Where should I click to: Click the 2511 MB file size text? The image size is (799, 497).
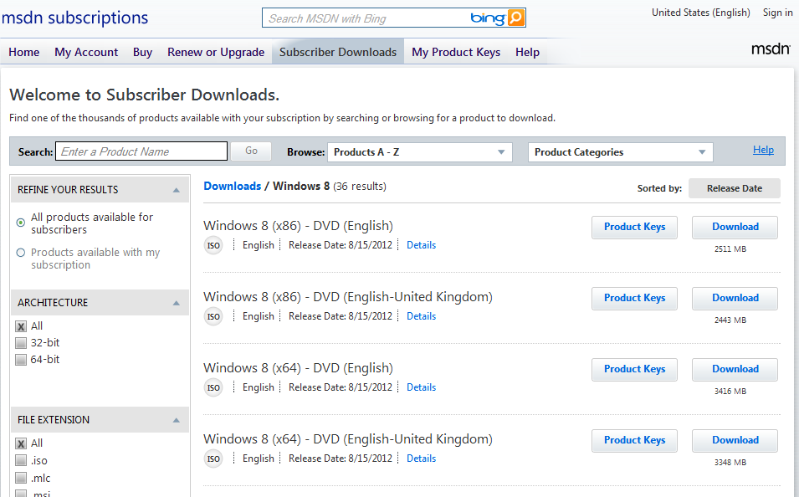730,249
